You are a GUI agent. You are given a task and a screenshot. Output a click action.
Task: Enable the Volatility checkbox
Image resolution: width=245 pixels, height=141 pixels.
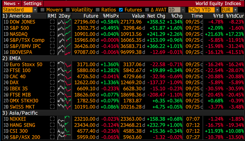click(68, 10)
